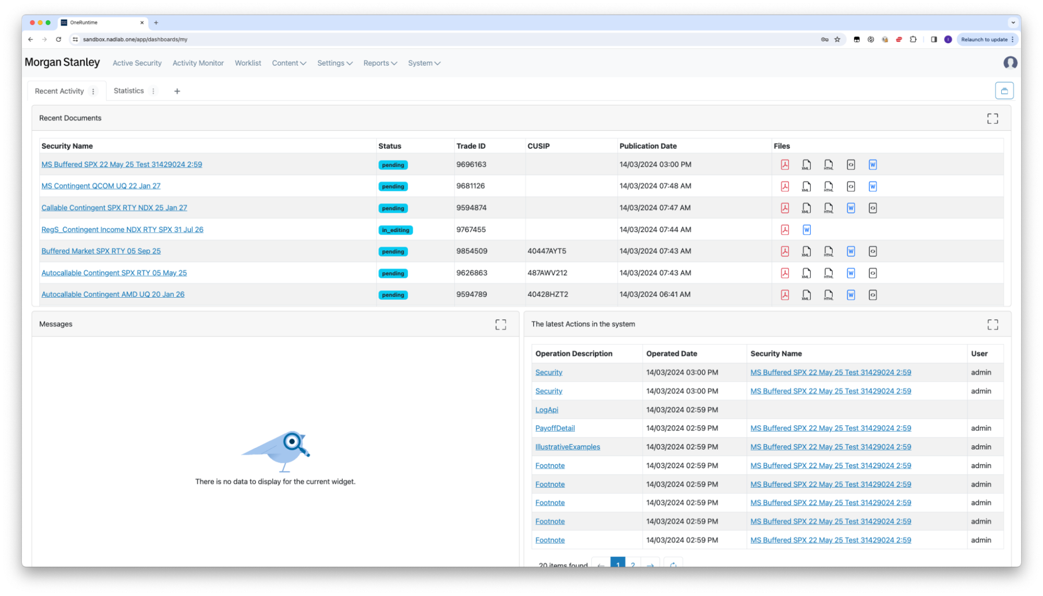Expand Messages widget to fullscreen
Viewport: 1043px width, 596px height.
click(500, 325)
